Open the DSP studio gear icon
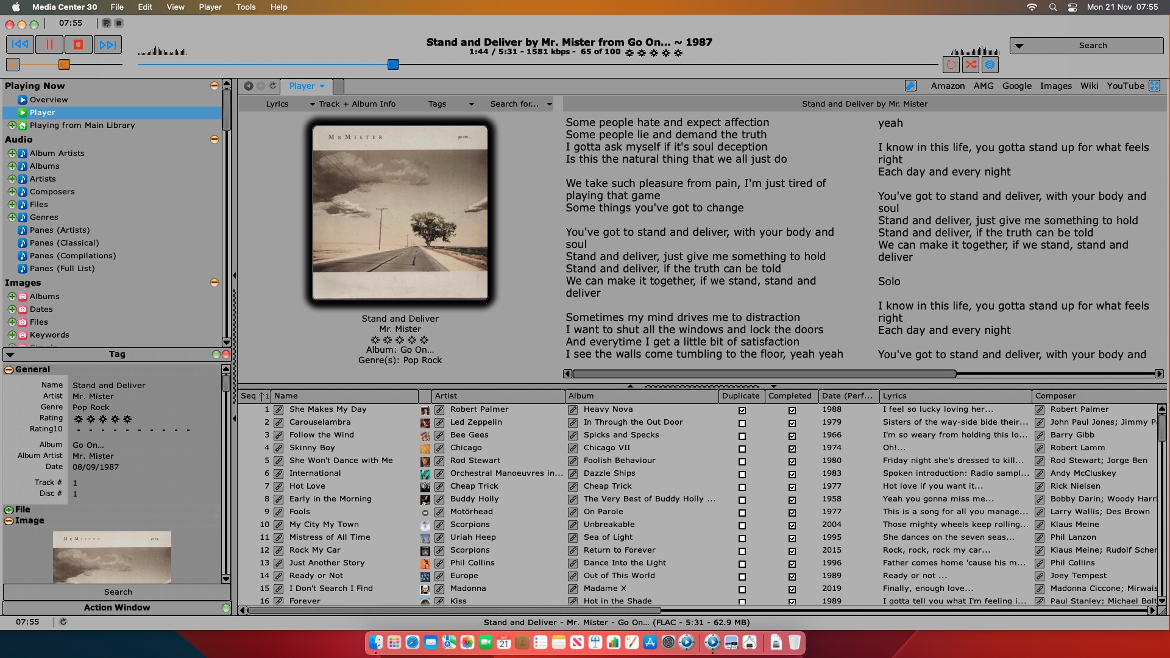 tap(990, 65)
